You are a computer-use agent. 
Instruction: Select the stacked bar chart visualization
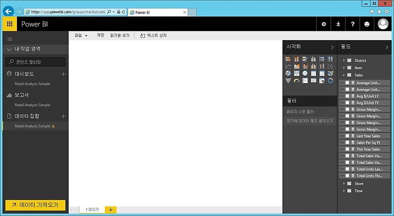(x=288, y=59)
